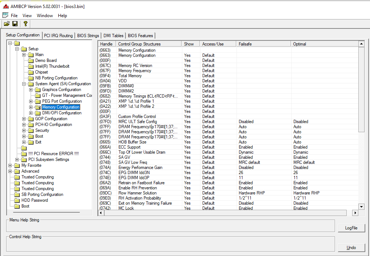This screenshot has width=370, height=256.
Task: Click the LogFile button
Action: pos(351,228)
